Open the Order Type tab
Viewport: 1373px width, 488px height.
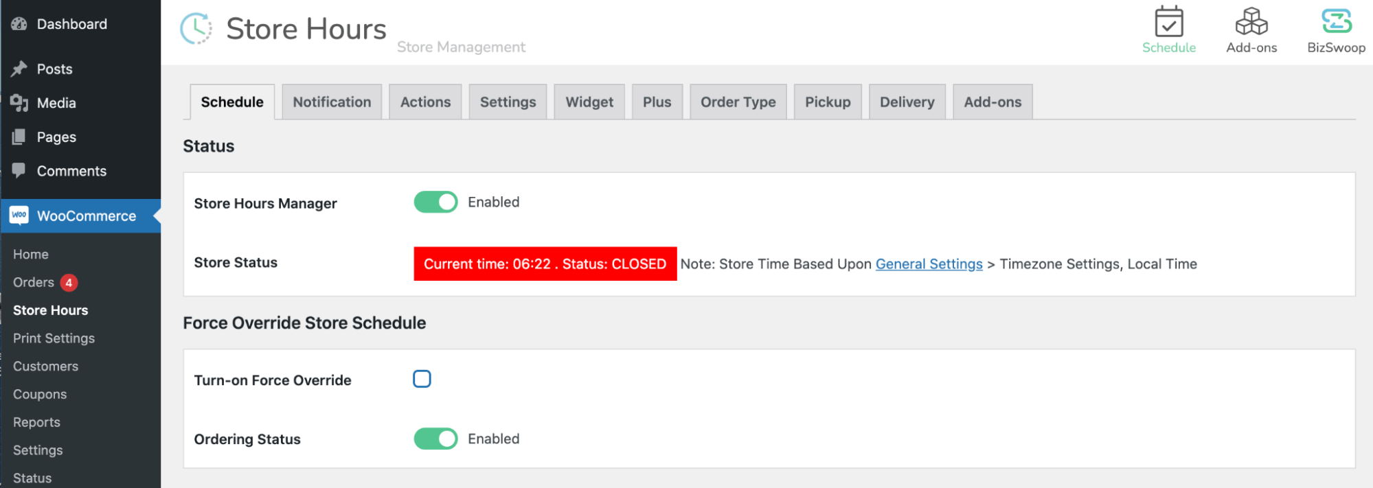(738, 102)
